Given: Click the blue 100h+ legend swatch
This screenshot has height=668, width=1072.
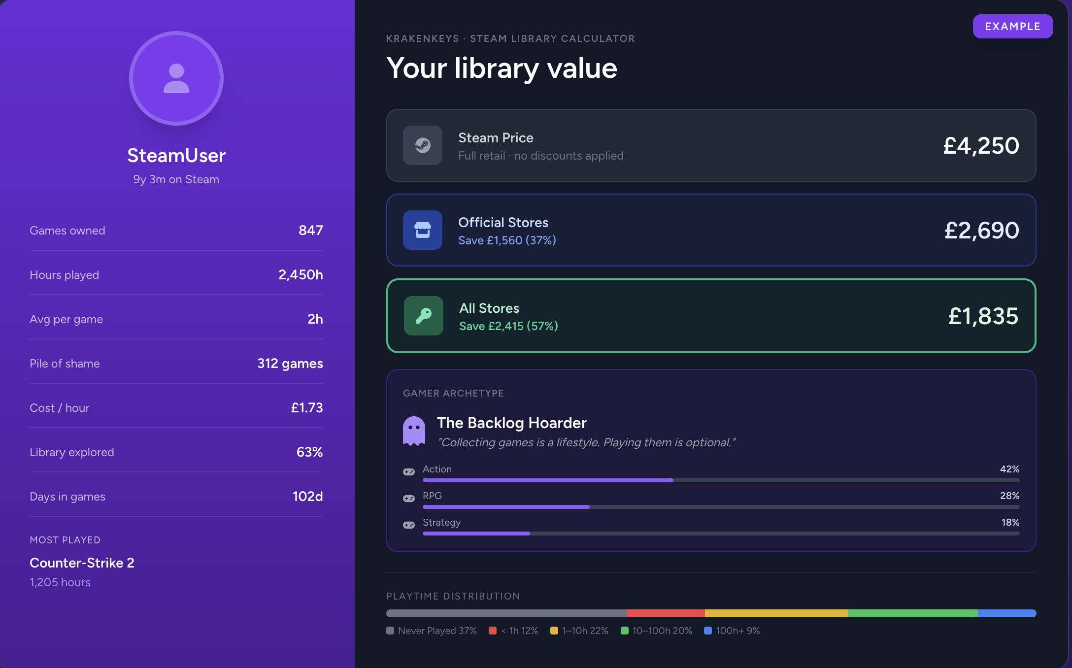Looking at the screenshot, I should coord(708,631).
